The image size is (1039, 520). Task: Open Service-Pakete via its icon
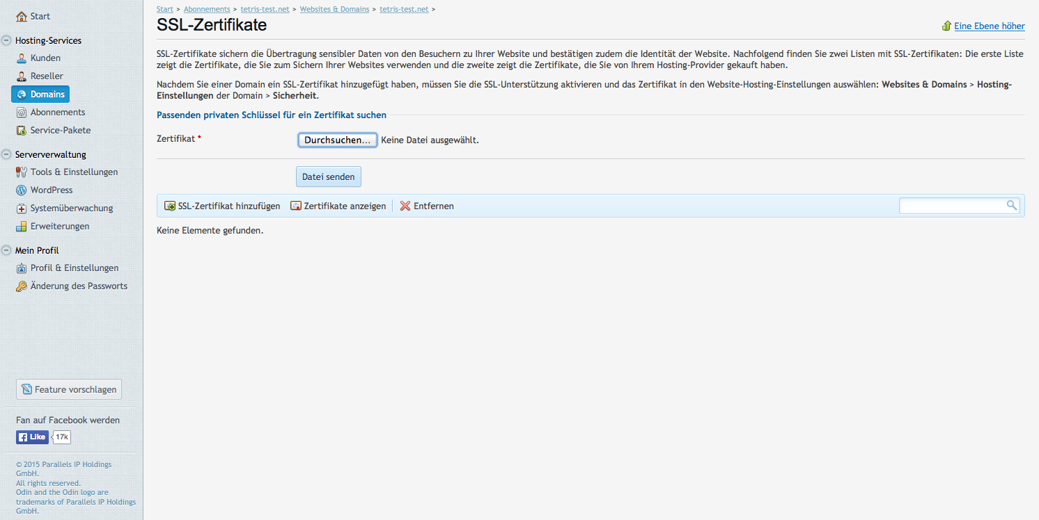click(x=22, y=131)
